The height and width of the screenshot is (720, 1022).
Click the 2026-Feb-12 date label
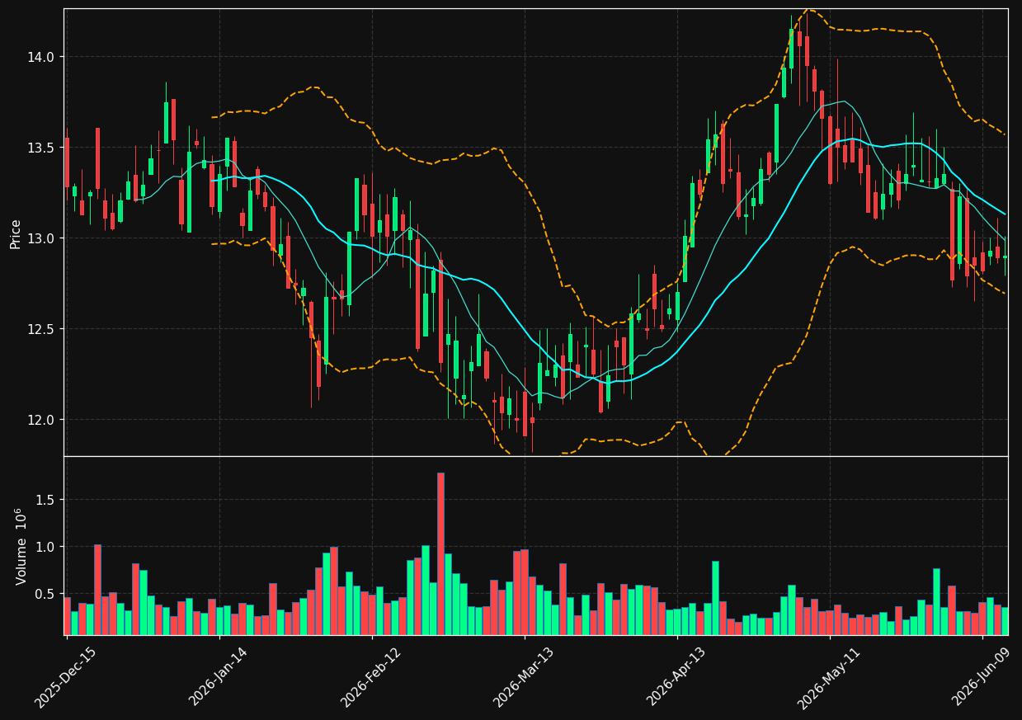(x=370, y=677)
